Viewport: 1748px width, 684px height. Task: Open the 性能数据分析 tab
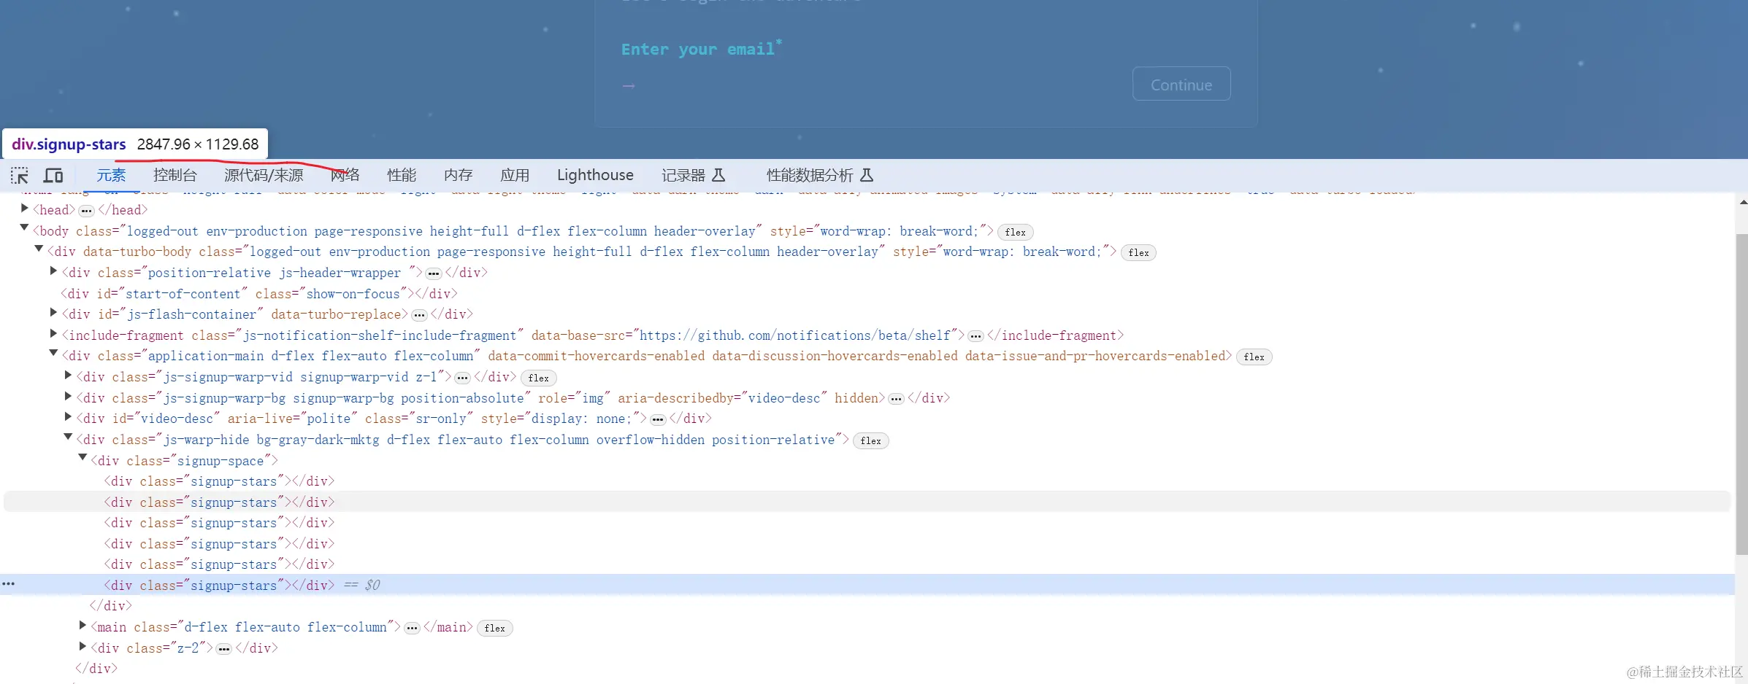pyautogui.click(x=819, y=175)
